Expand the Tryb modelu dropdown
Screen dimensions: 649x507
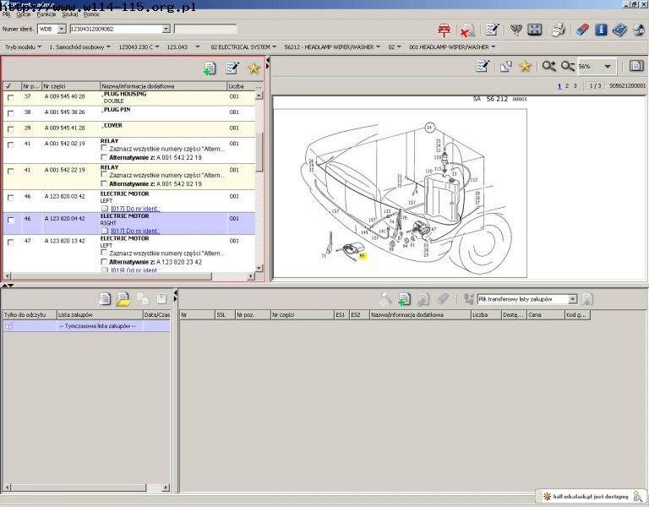[23, 47]
